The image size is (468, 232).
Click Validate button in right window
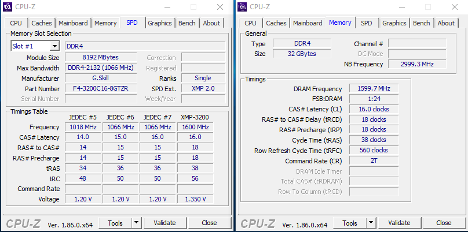click(399, 223)
